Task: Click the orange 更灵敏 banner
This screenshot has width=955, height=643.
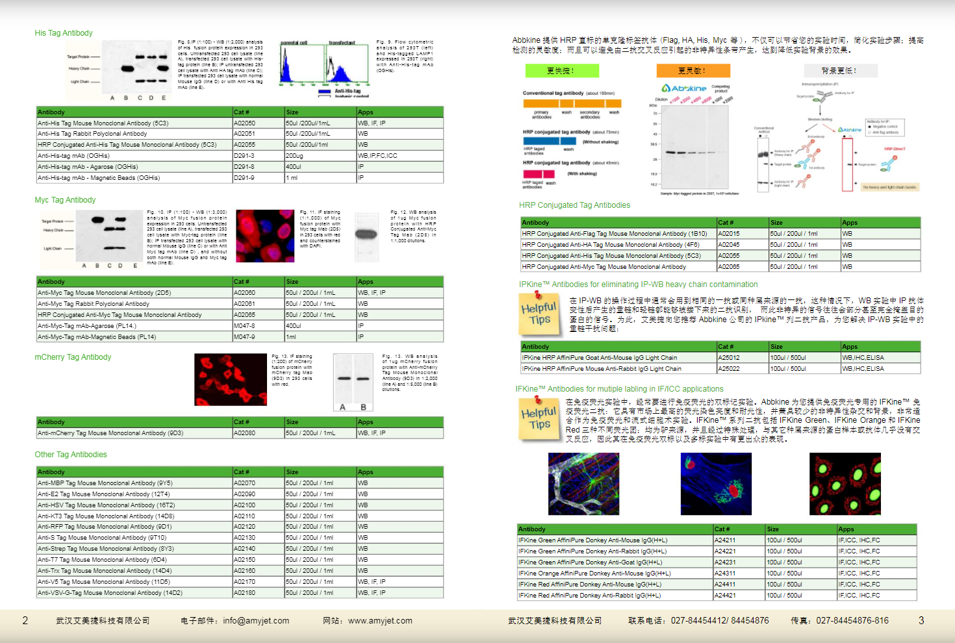Action: 693,70
